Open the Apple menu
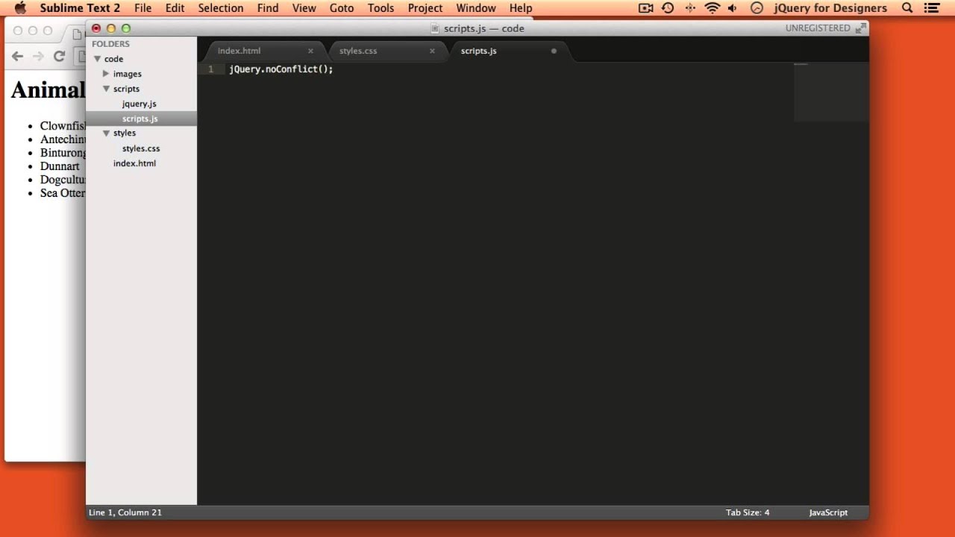This screenshot has height=537, width=955. click(x=20, y=8)
